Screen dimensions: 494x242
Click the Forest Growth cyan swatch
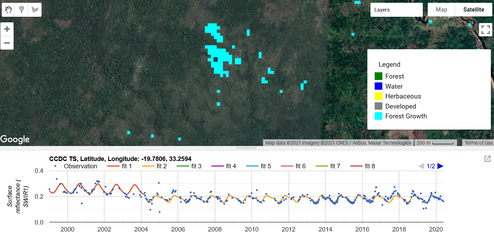(379, 116)
